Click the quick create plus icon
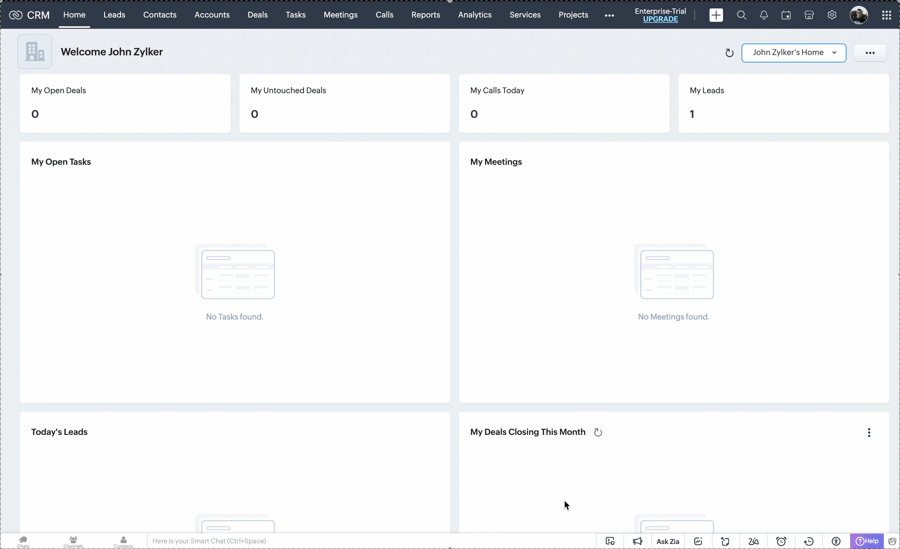Image resolution: width=900 pixels, height=549 pixels. click(715, 15)
